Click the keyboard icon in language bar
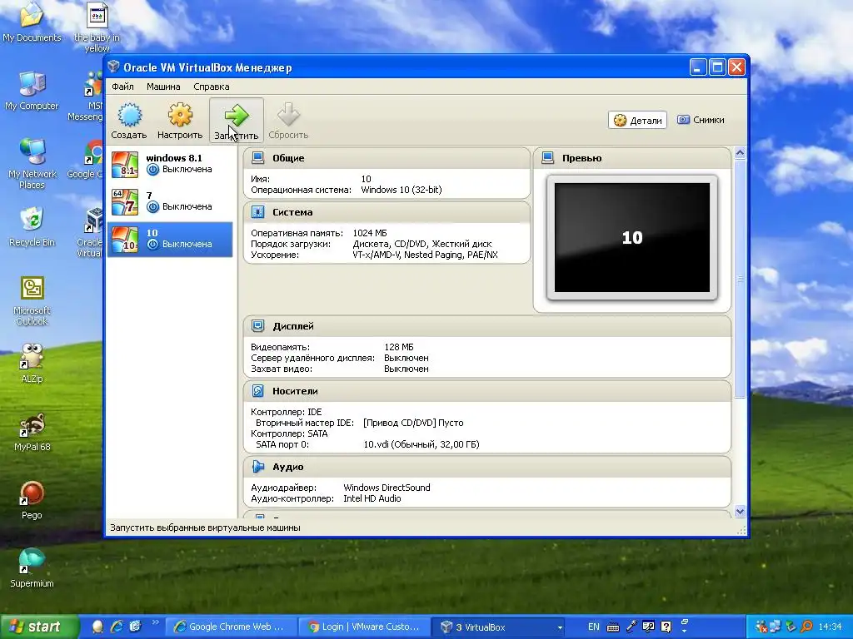 (x=612, y=627)
